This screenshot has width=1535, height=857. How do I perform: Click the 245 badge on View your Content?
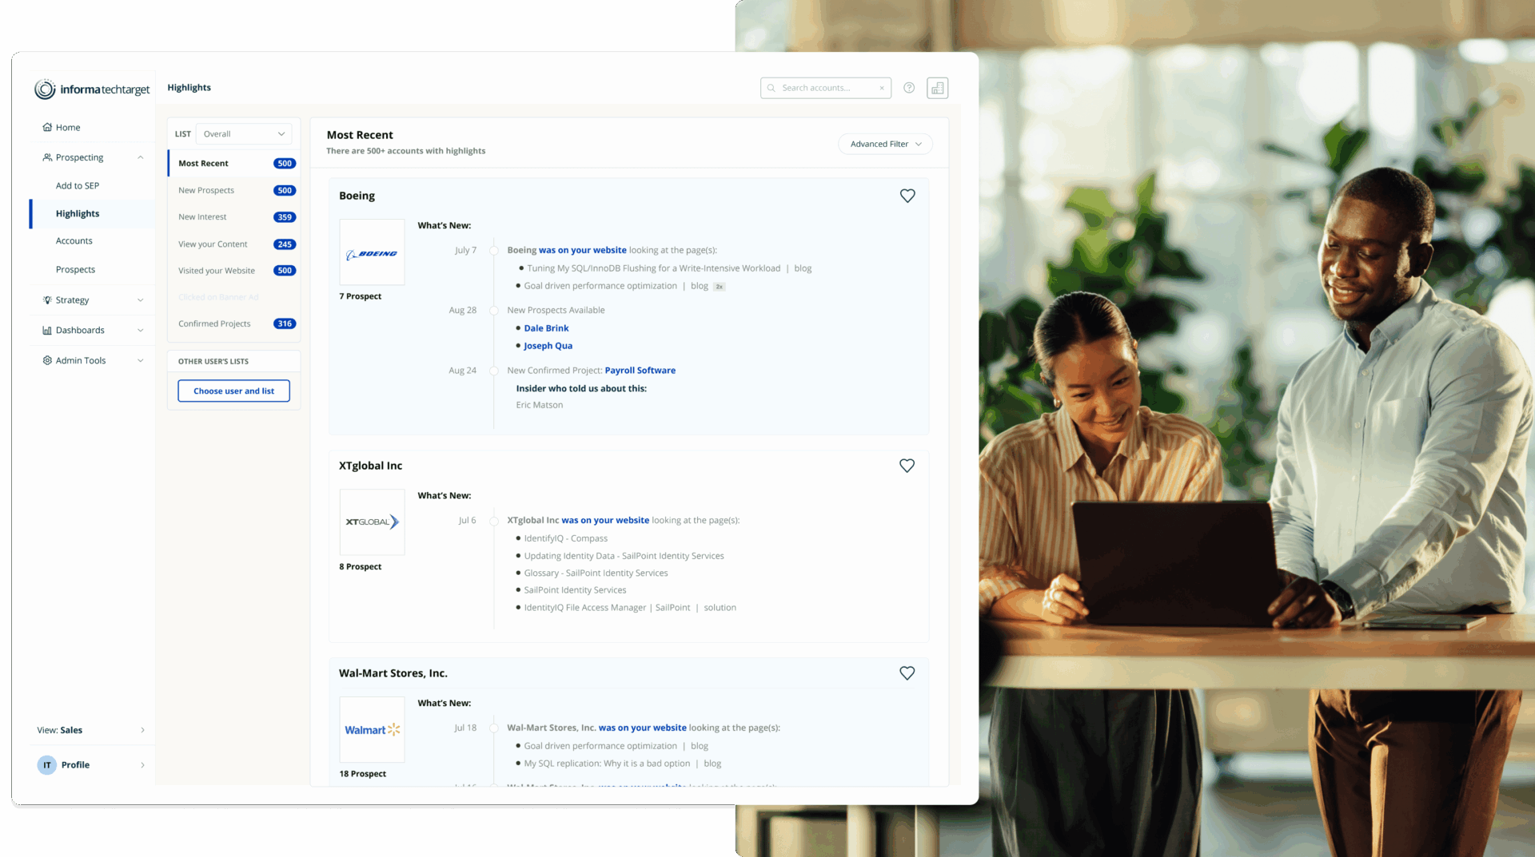[x=285, y=244]
